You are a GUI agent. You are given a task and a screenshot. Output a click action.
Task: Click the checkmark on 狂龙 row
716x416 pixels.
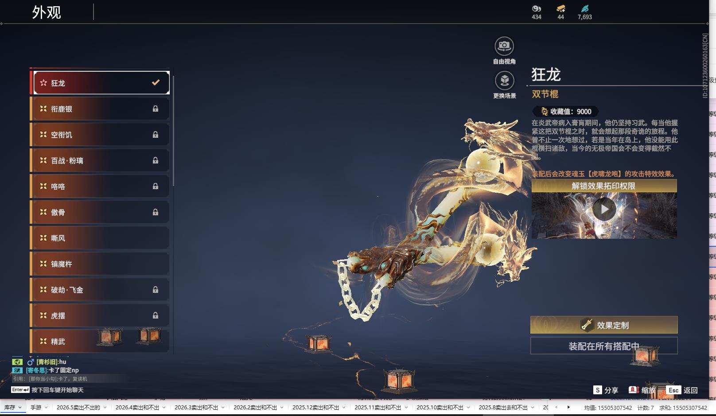coord(156,82)
